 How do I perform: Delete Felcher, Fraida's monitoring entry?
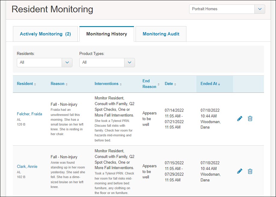coord(250,118)
